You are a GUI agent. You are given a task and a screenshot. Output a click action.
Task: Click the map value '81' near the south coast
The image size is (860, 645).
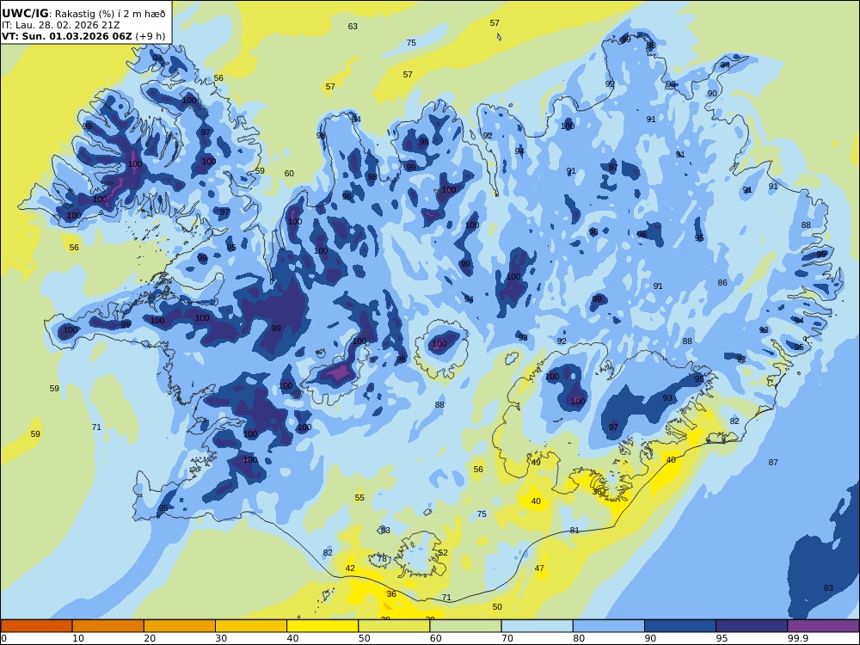(x=574, y=531)
